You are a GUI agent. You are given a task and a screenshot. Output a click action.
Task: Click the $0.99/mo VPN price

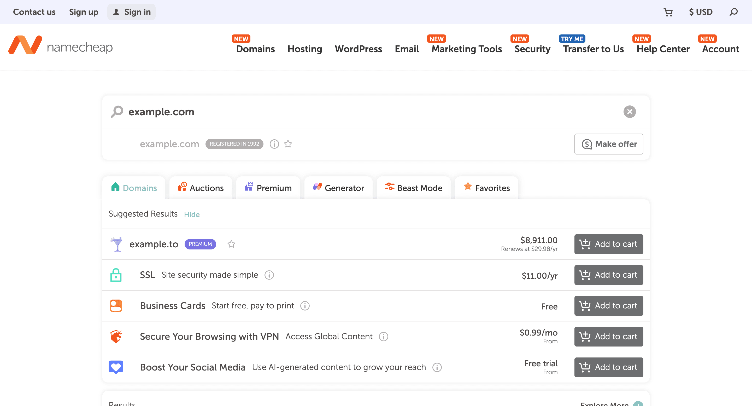coord(538,333)
